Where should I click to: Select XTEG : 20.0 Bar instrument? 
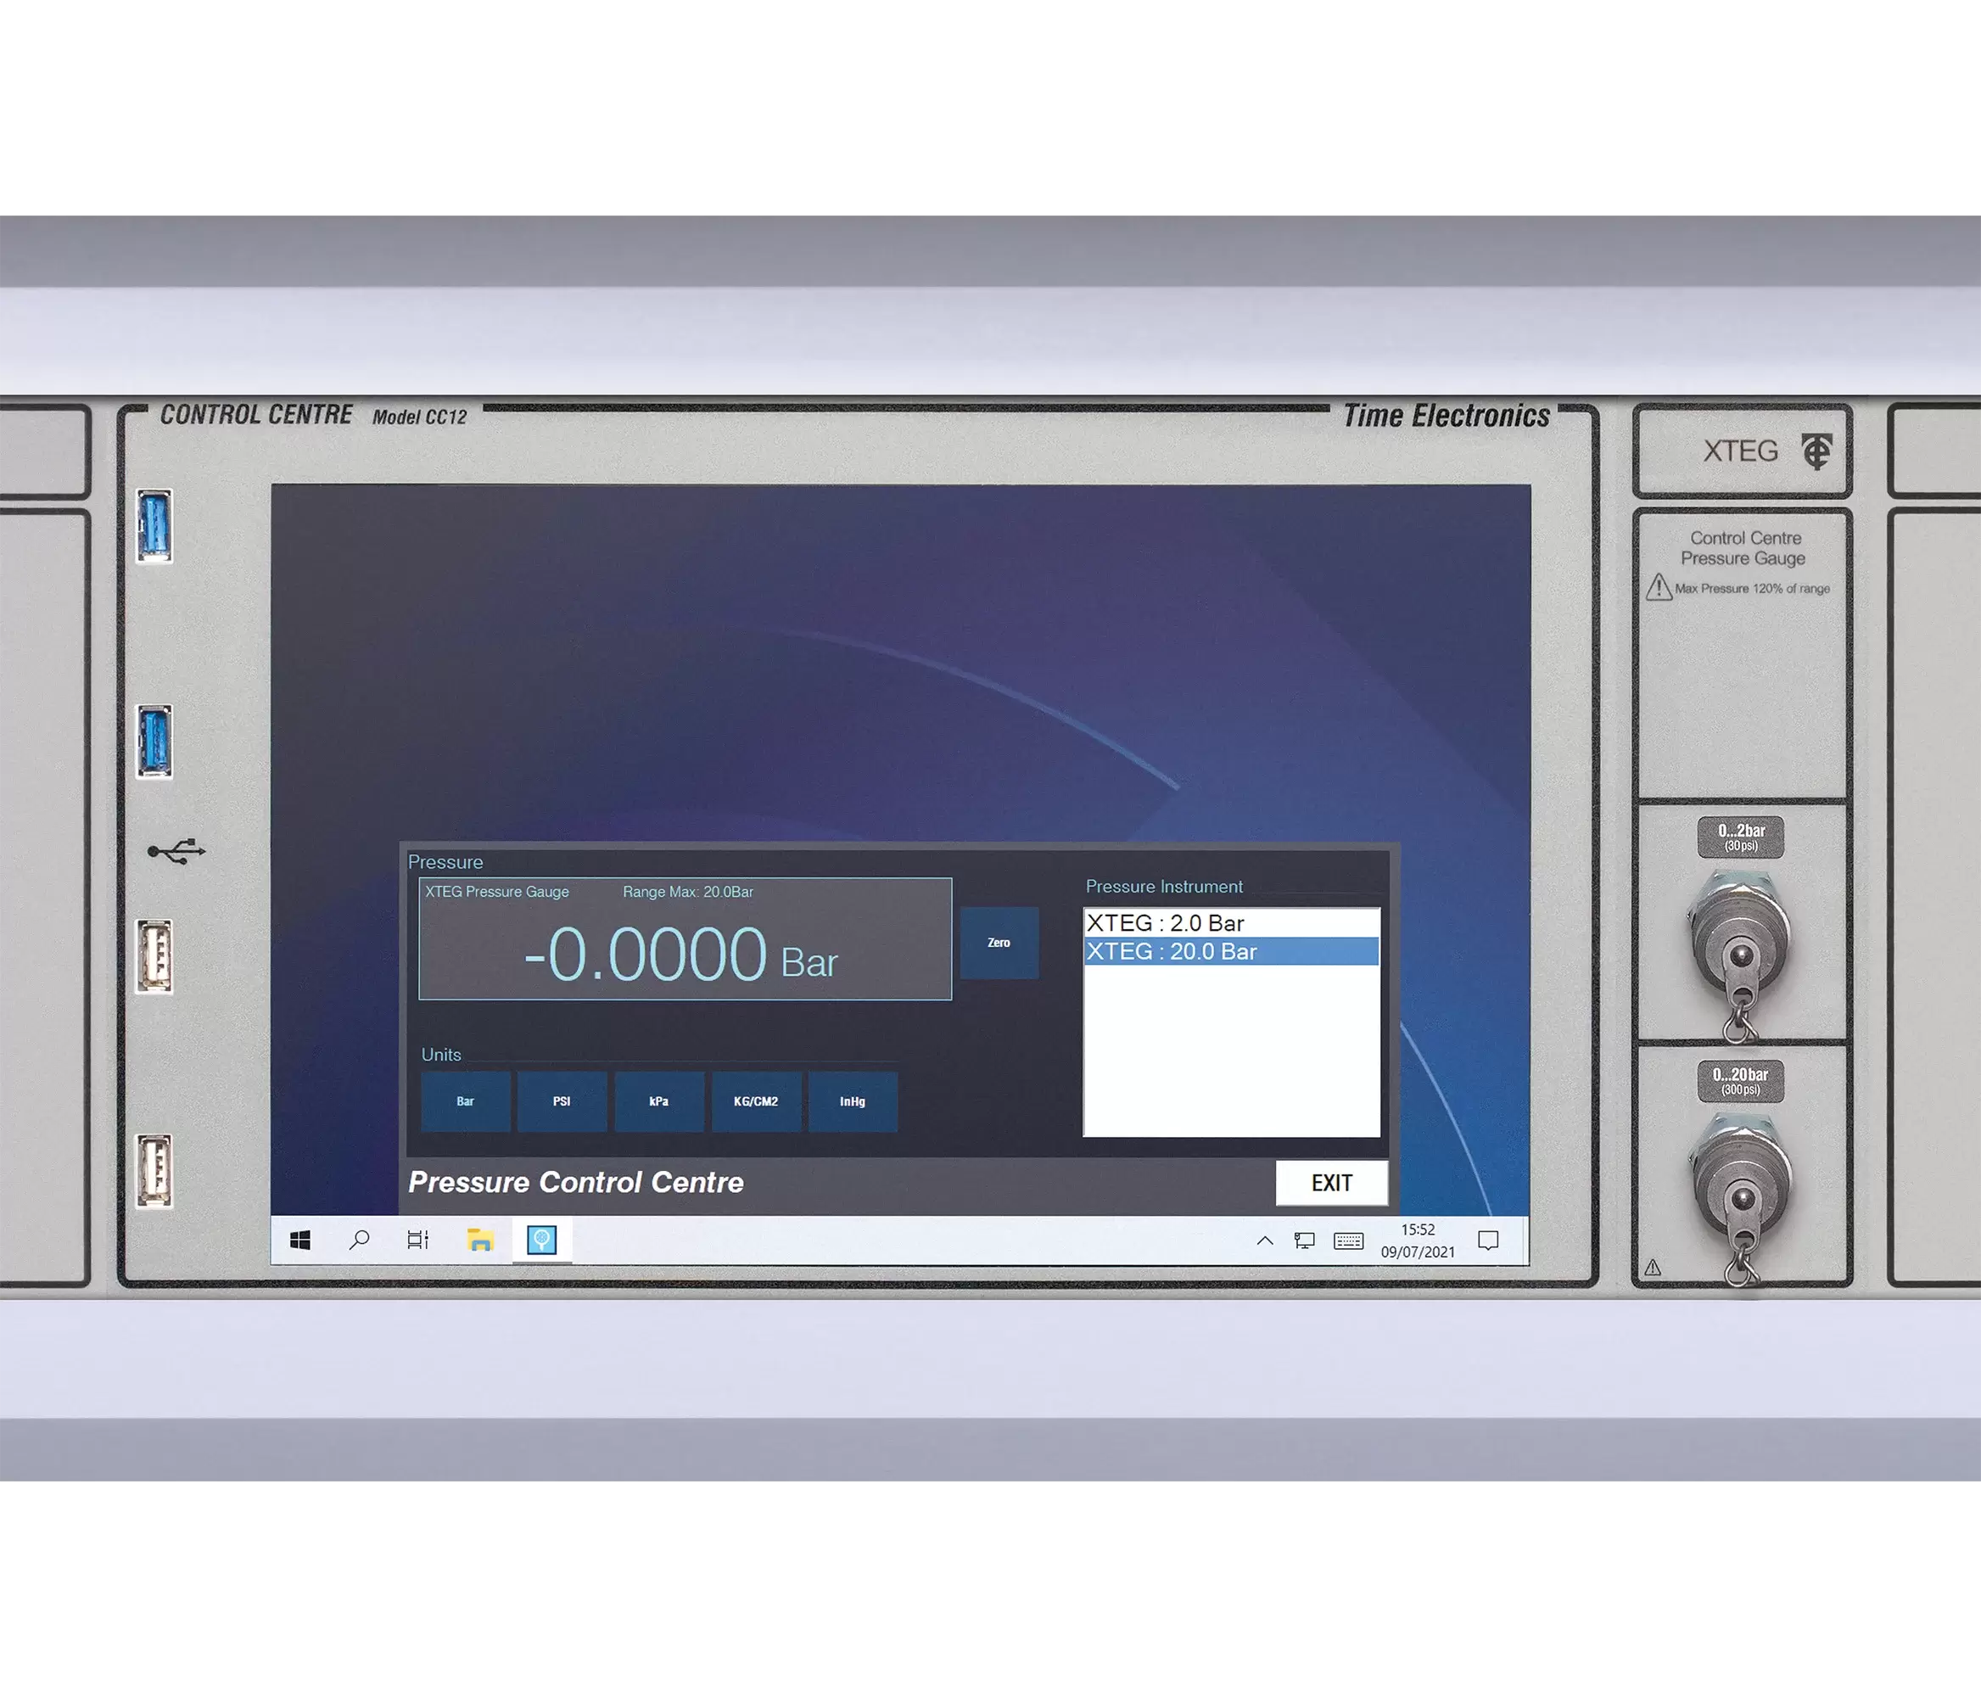[x=1173, y=952]
